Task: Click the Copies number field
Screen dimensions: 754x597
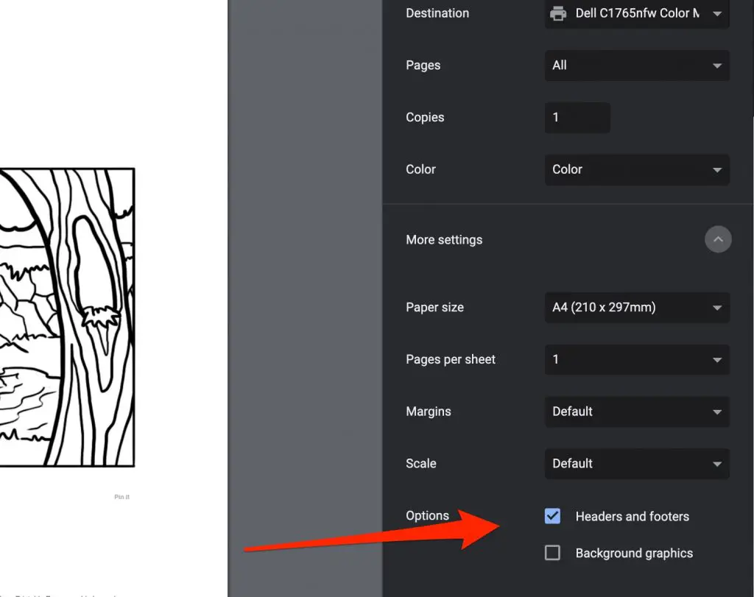Action: [577, 117]
